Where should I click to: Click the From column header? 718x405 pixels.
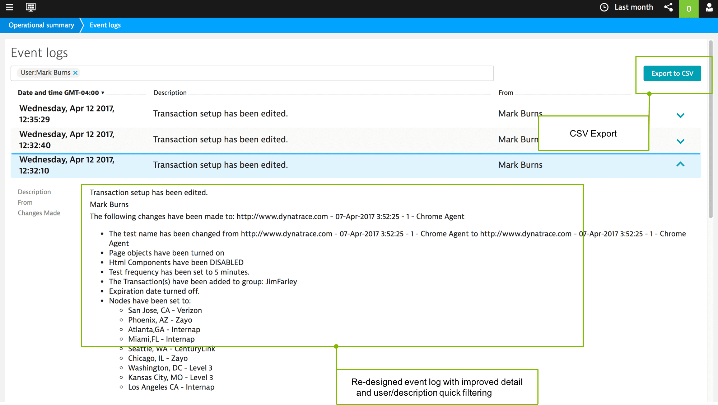pyautogui.click(x=506, y=92)
